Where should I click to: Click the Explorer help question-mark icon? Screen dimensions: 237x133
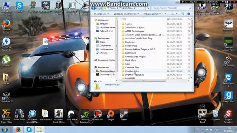point(188,14)
